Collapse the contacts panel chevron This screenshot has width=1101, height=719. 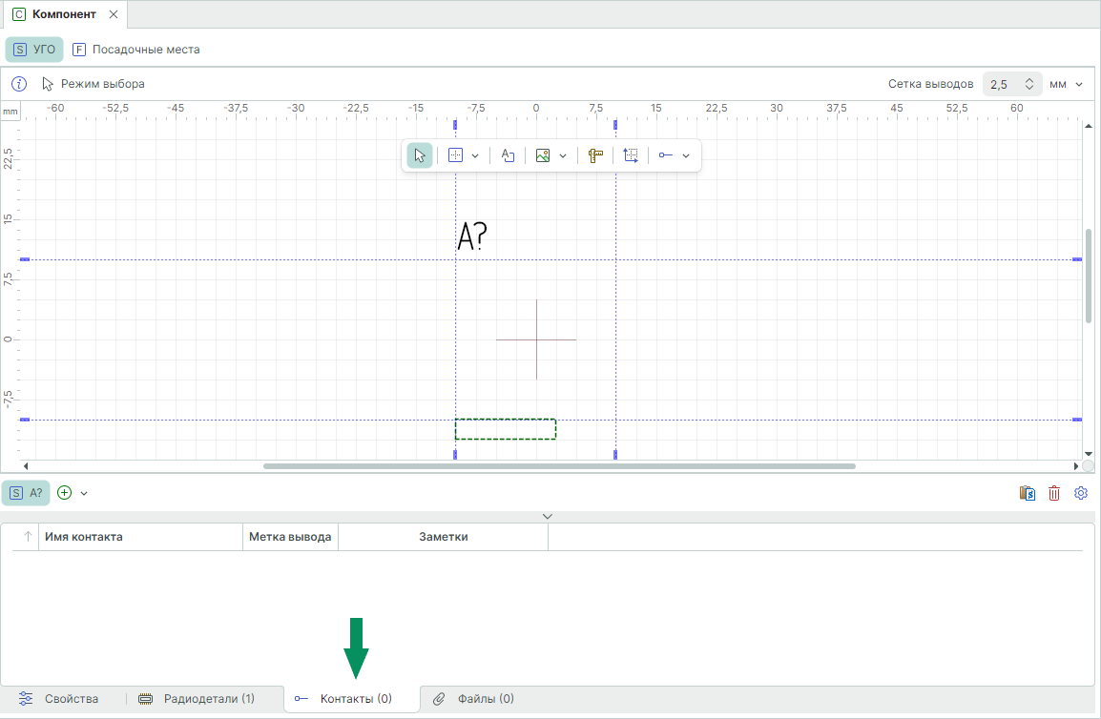(547, 516)
